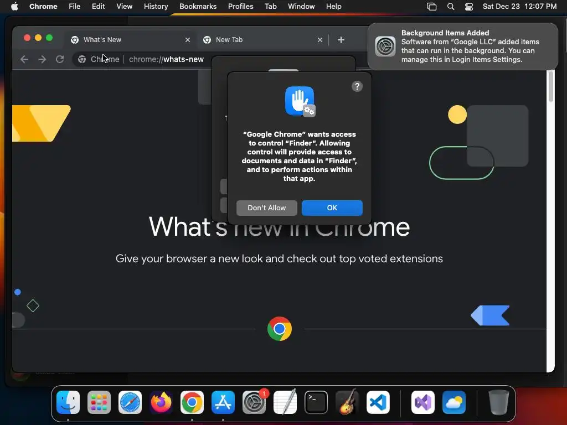Reload the page with the refresh icon
Image resolution: width=567 pixels, height=425 pixels.
pos(60,59)
